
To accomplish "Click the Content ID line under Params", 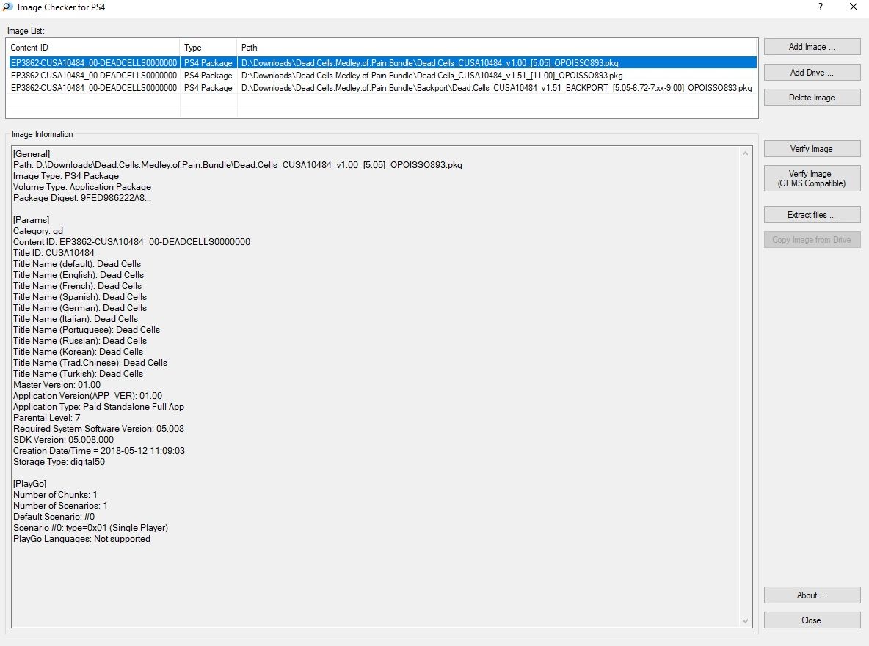I will (x=132, y=242).
